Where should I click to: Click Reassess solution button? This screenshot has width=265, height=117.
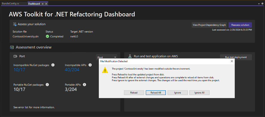240,25
